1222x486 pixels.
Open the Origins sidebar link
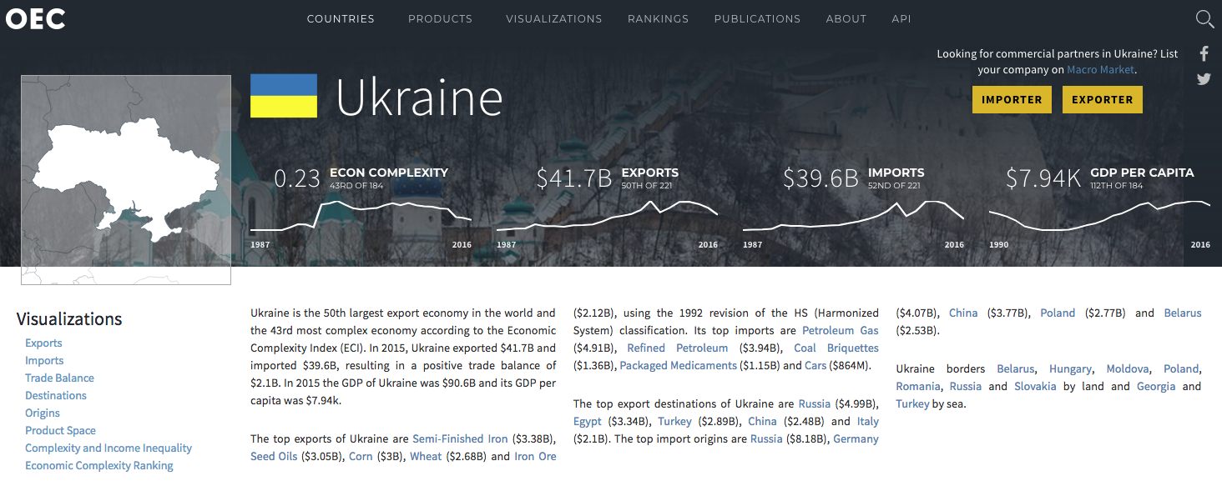[x=43, y=413]
